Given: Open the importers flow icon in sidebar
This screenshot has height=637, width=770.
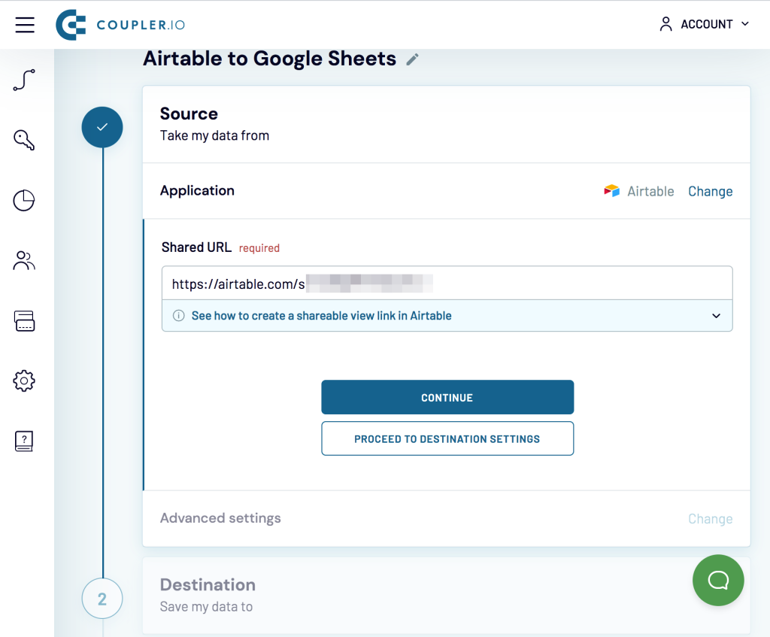Looking at the screenshot, I should point(24,80).
